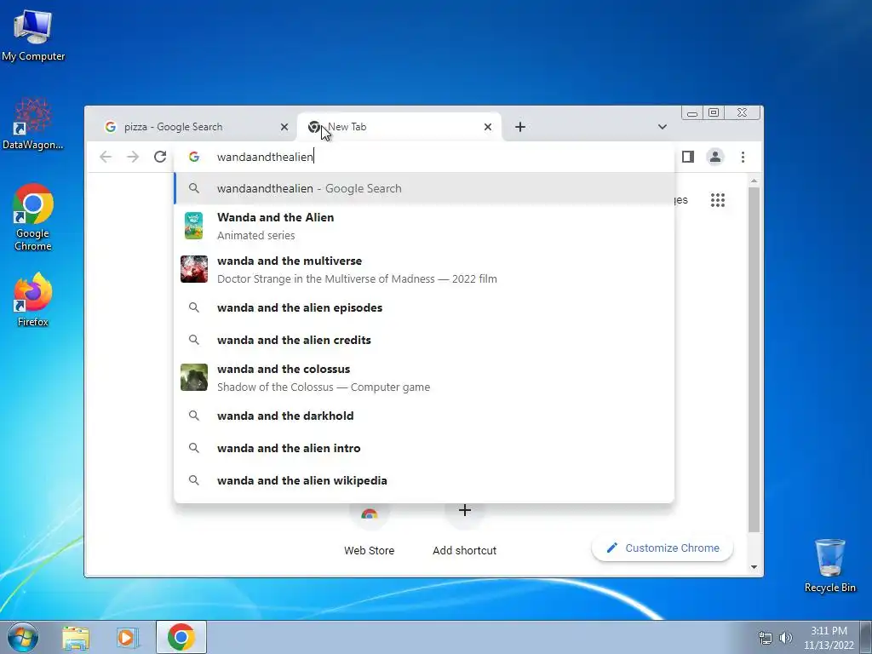Screen dimensions: 872x654
Task: Click the Chrome taskbar button
Action: (181, 637)
